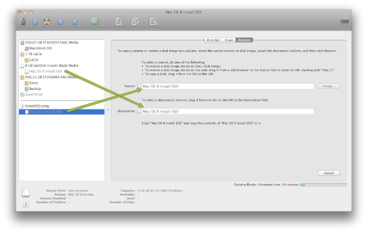Click the disk icon left of the Destination field
The image size is (367, 233).
click(x=139, y=111)
